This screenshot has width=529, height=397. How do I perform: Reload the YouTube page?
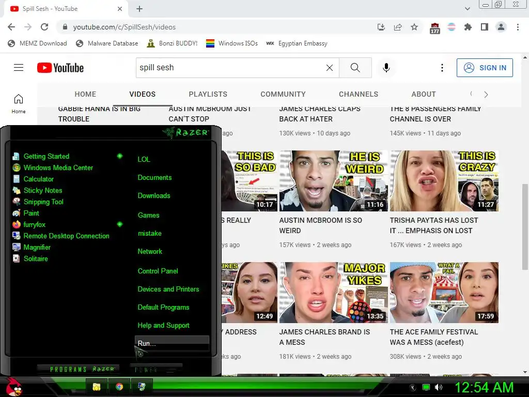44,27
